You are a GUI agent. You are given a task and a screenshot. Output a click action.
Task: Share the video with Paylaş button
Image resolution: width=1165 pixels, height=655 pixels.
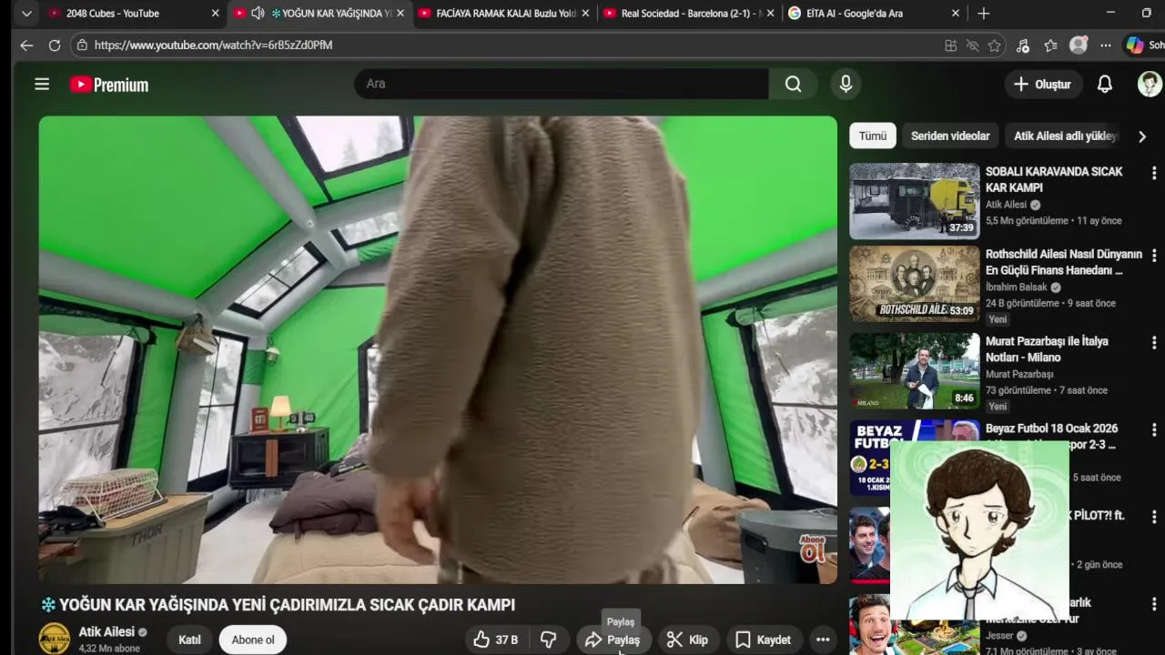pos(613,640)
